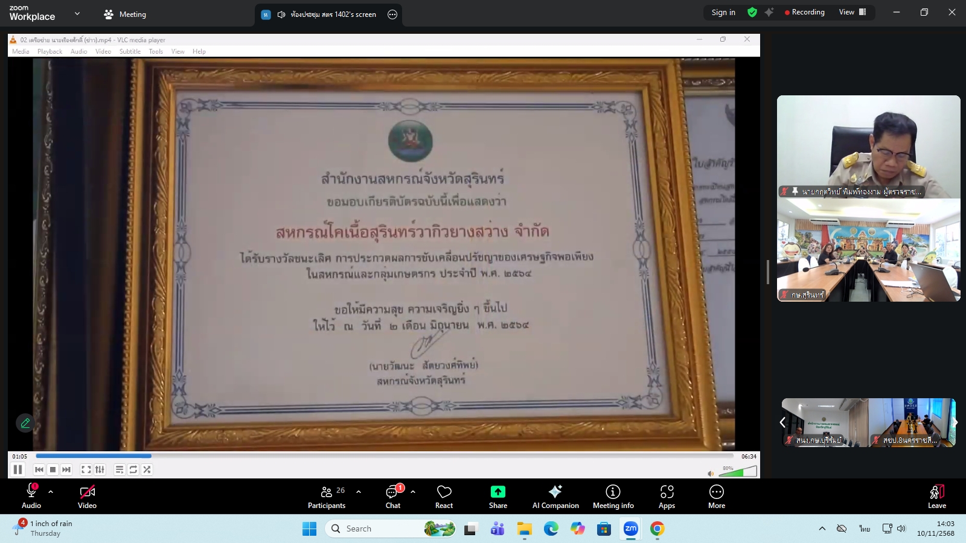
Task: Click Share to share your screen
Action: point(497,496)
